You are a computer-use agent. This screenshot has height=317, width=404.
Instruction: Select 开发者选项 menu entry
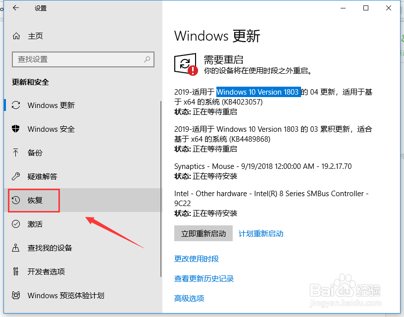click(83, 271)
